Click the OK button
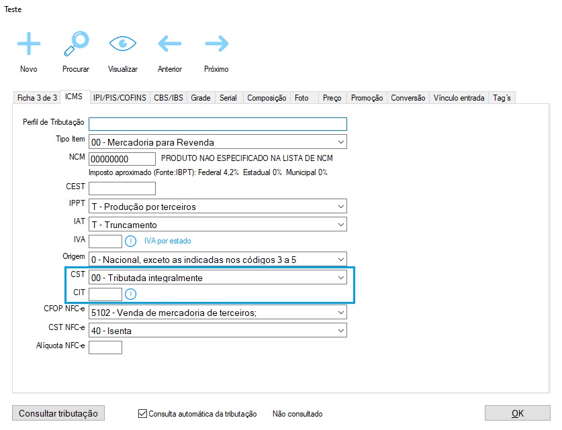Image resolution: width=562 pixels, height=430 pixels. [x=517, y=413]
